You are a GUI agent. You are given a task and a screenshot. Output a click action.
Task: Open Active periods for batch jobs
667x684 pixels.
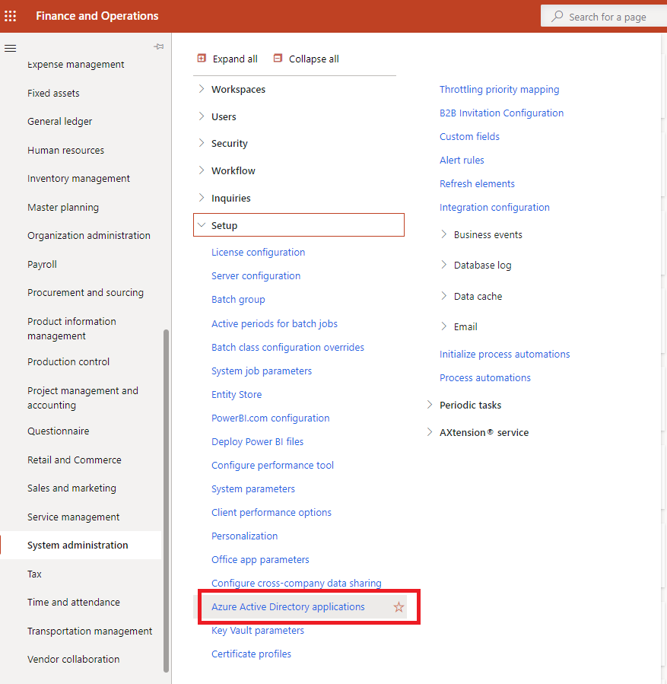[275, 323]
